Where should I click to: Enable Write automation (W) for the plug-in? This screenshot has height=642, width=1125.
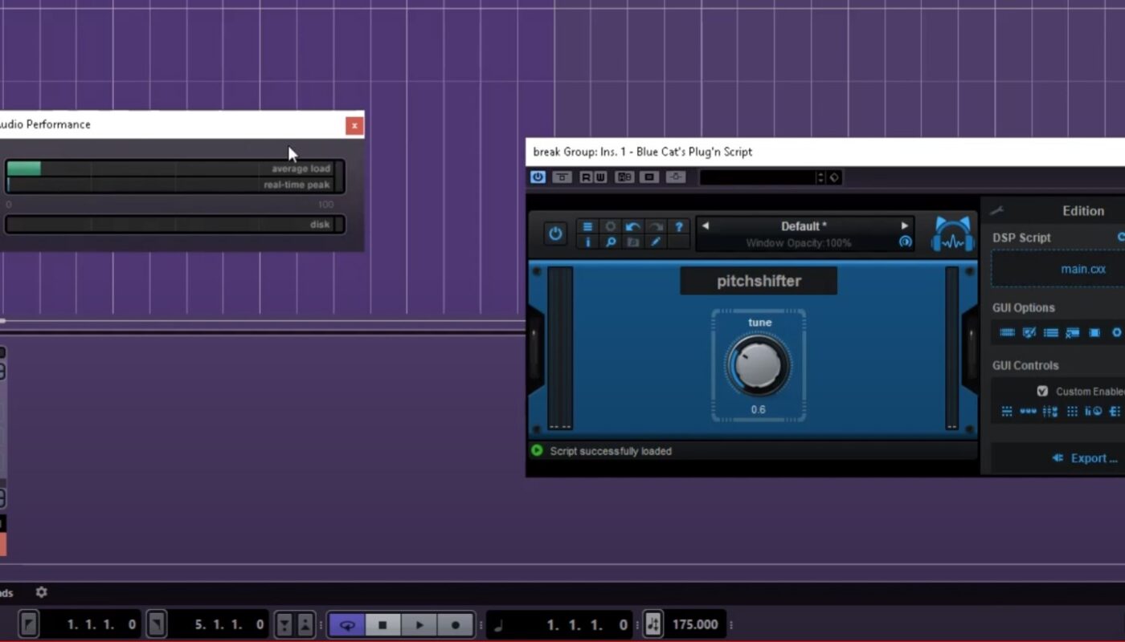point(599,177)
